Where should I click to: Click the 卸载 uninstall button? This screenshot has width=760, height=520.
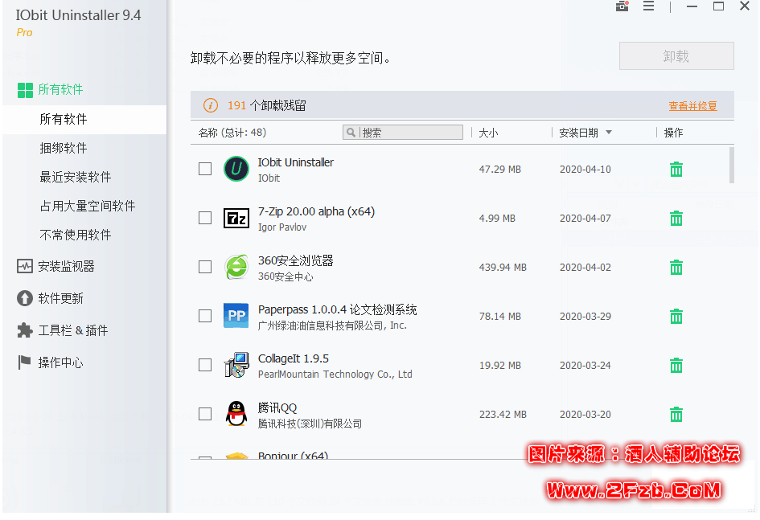(x=676, y=55)
